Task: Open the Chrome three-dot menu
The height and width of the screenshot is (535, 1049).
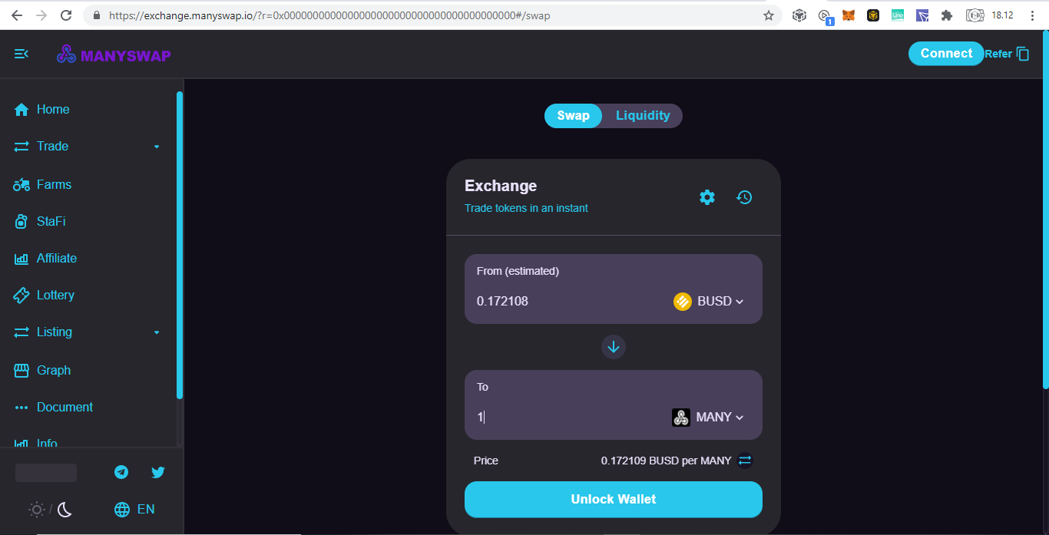Action: pyautogui.click(x=1033, y=15)
